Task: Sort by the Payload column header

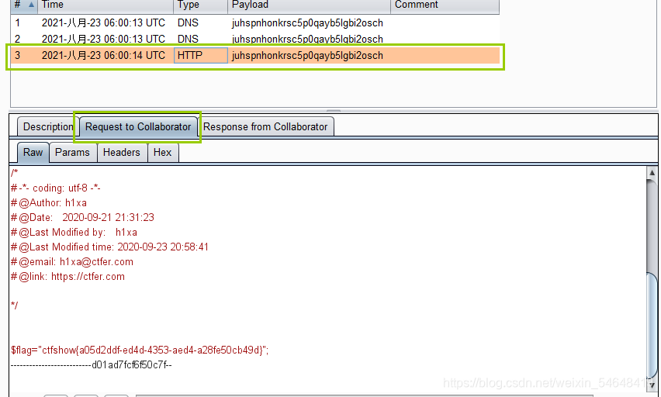Action: tap(309, 5)
